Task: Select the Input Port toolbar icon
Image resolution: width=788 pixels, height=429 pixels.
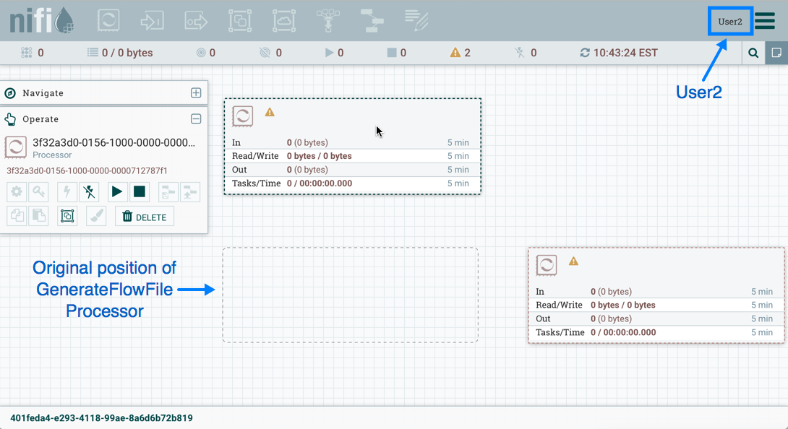Action: [153, 20]
